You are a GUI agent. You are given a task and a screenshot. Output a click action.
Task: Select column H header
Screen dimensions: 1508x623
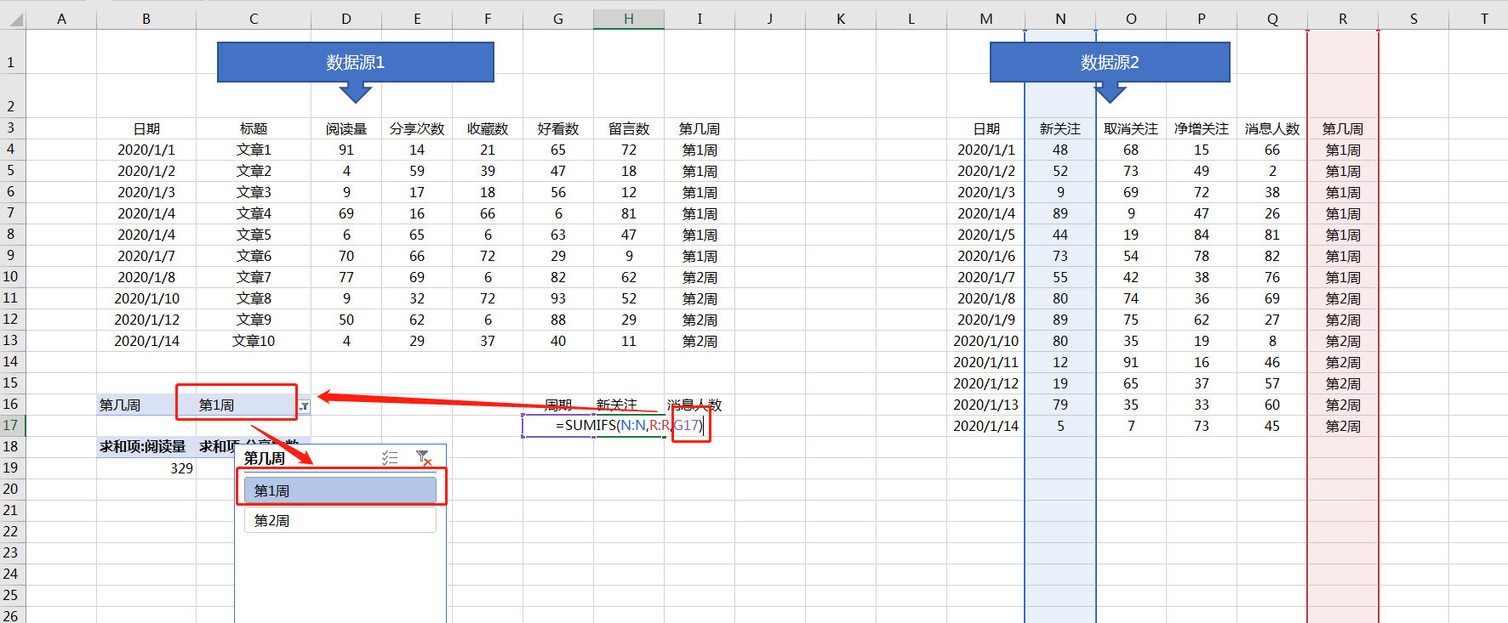[628, 19]
